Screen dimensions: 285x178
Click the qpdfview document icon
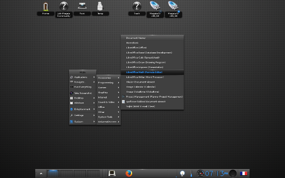click(x=123, y=102)
